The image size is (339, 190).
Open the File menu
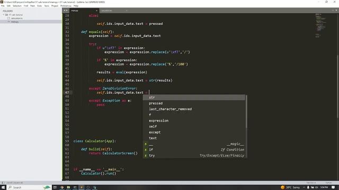pos(3,6)
